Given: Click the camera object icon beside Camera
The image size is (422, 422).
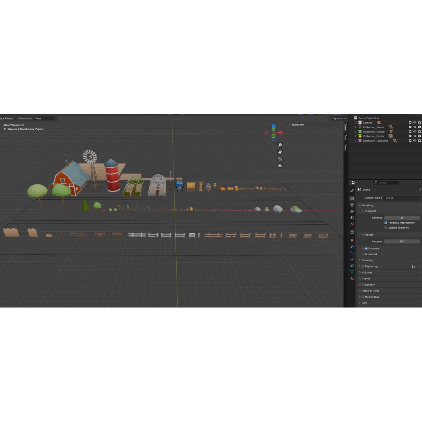Looking at the screenshot, I should [379, 122].
